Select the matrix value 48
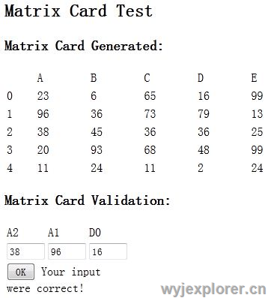Screen dimensions: 271x298 coord(204,150)
